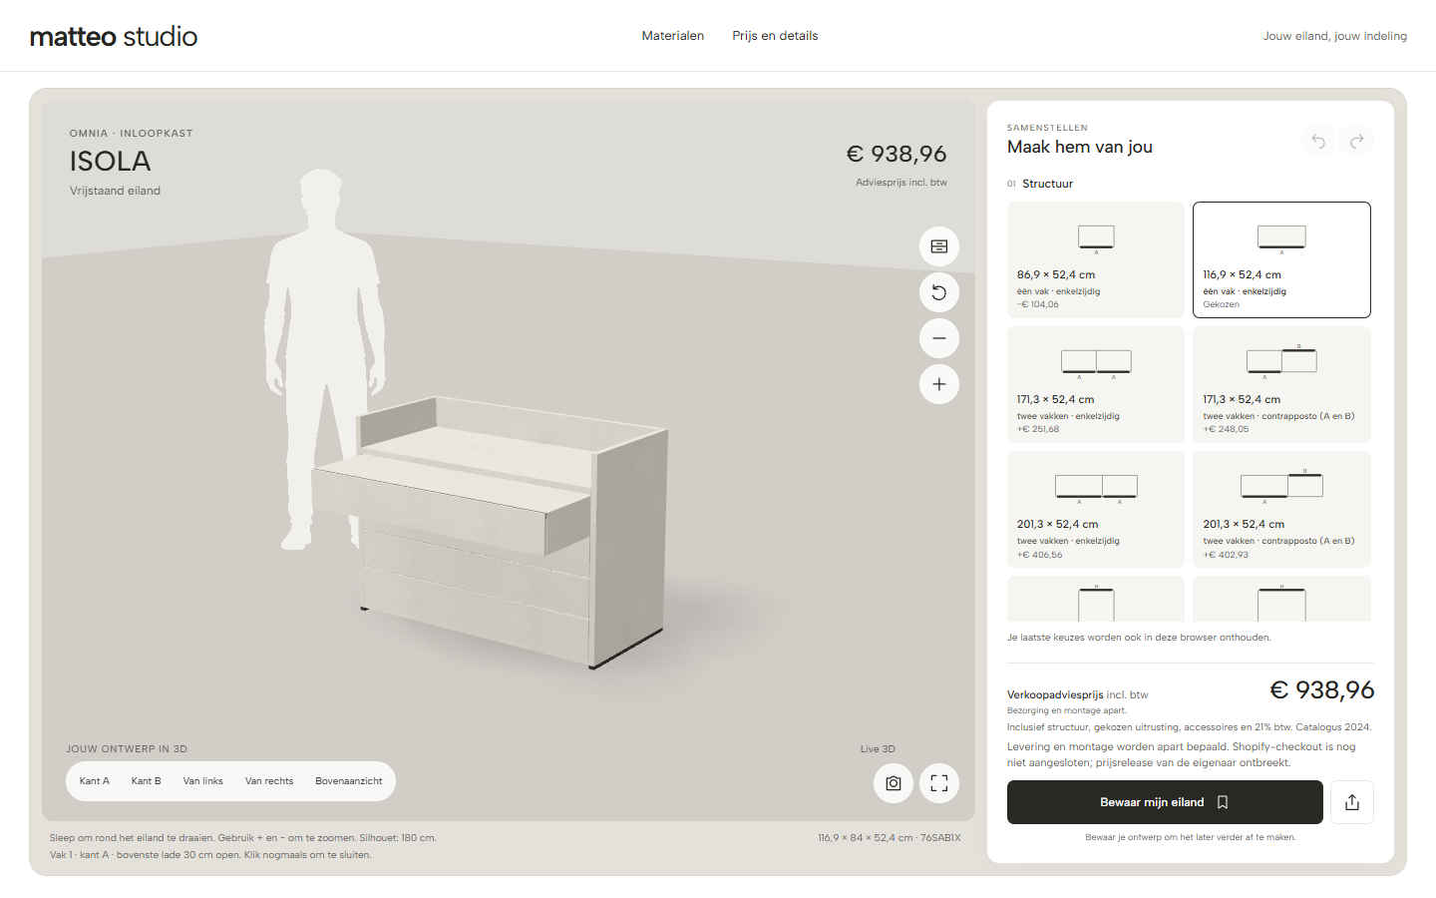Click the Structuur section heading
Viewport: 1436px width, 898px height.
1047,184
